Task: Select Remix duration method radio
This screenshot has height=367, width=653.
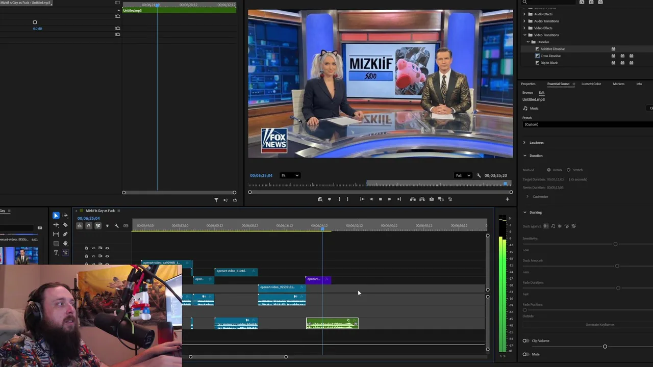Action: pyautogui.click(x=549, y=170)
